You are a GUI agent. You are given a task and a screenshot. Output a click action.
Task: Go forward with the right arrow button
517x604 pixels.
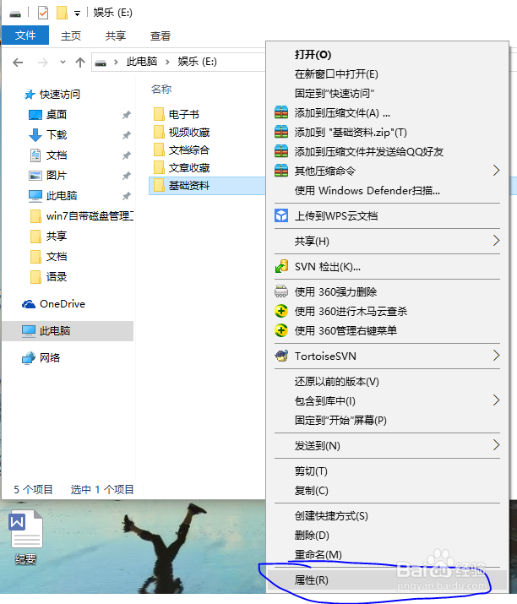pyautogui.click(x=43, y=62)
